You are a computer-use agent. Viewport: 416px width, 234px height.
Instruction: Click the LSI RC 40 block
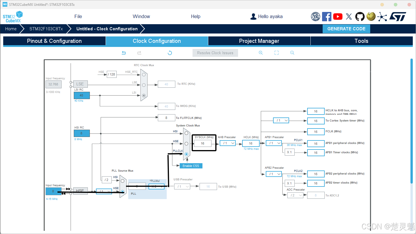pyautogui.click(x=82, y=95)
